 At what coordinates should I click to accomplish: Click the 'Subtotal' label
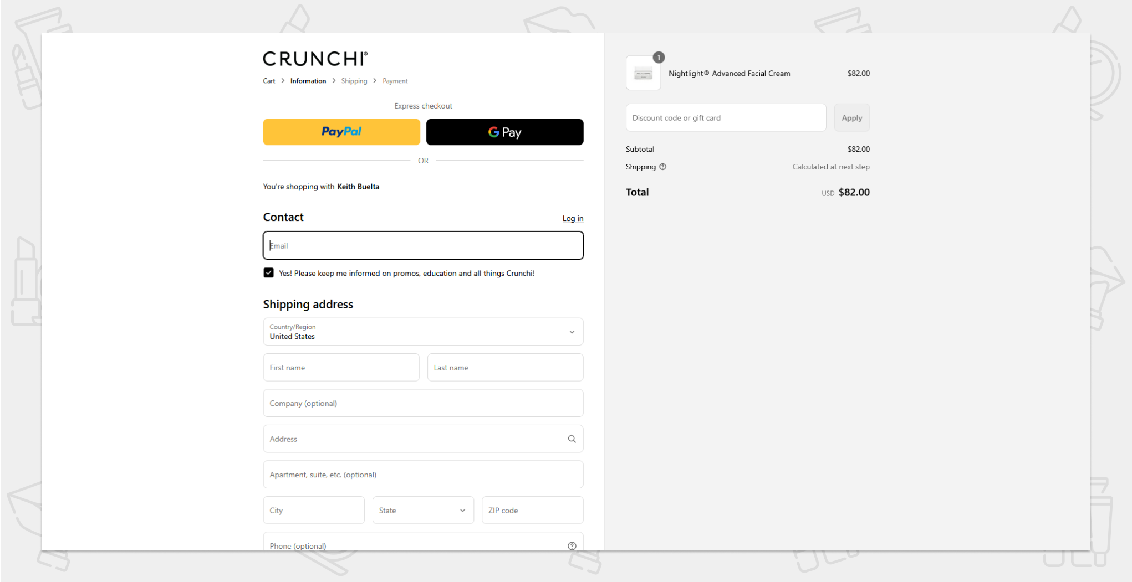click(640, 149)
